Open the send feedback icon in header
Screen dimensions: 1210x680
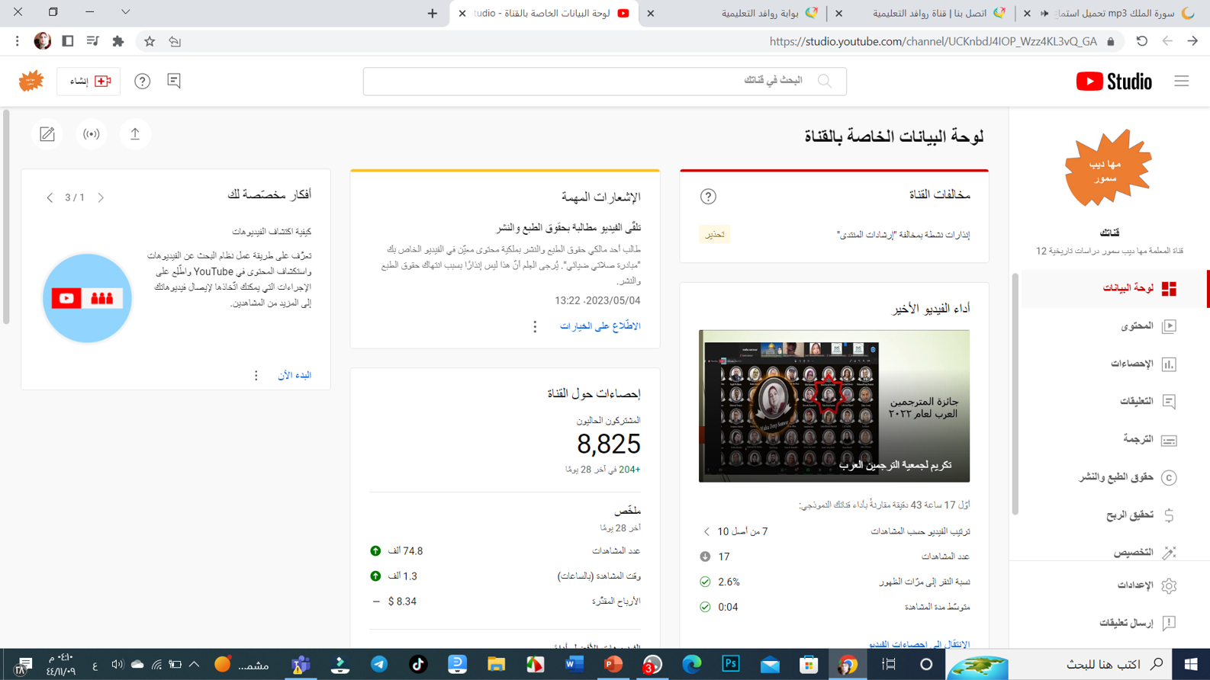pyautogui.click(x=174, y=81)
